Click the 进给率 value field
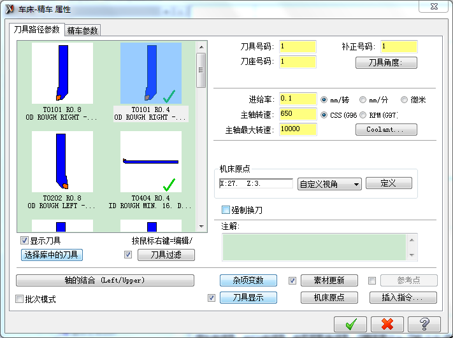 click(x=298, y=99)
